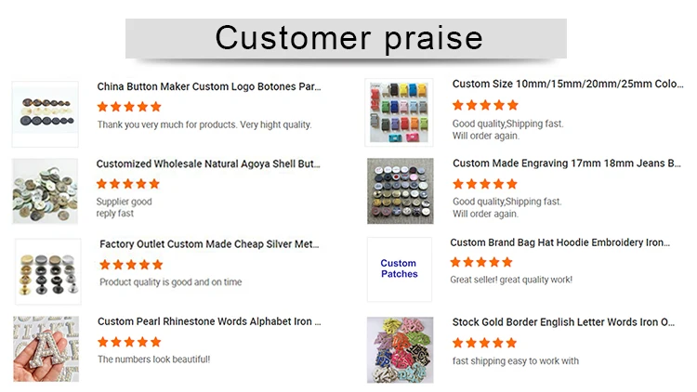Click the engraved jeans buttons thumbnail
The width and height of the screenshot is (697, 392).
click(400, 190)
